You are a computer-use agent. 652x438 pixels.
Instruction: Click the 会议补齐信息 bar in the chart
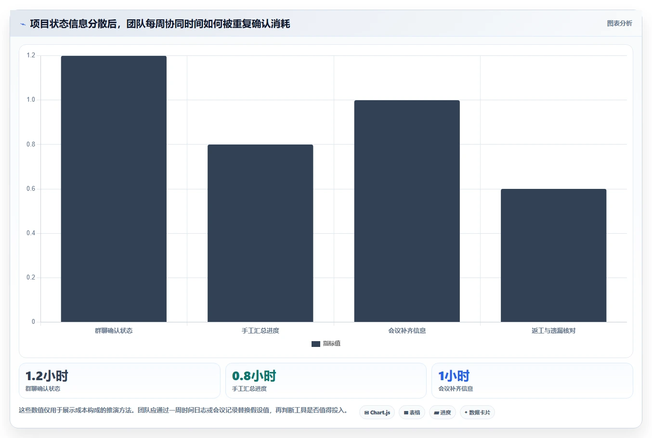(407, 211)
